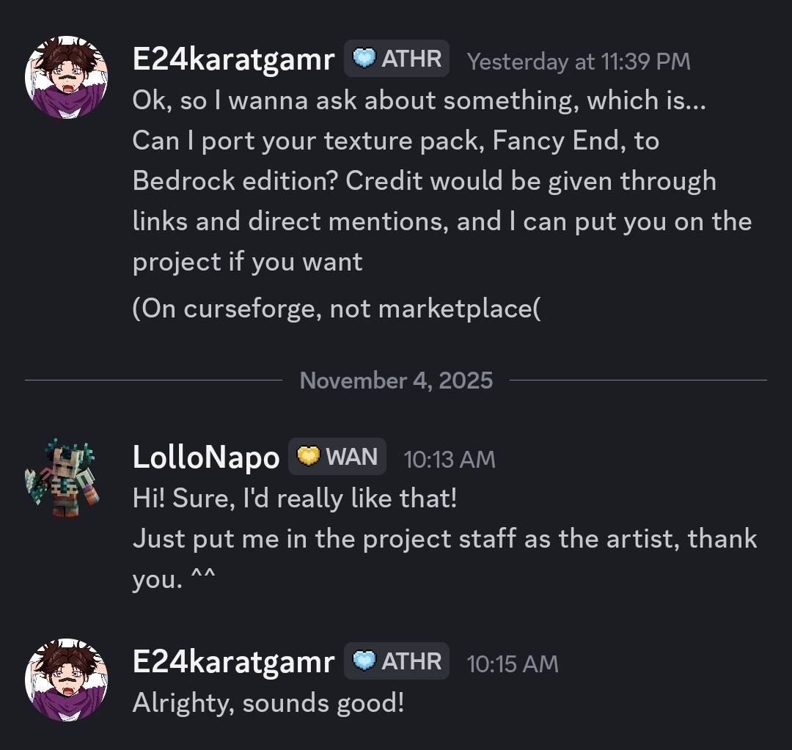Click the blue gem icon in the 11:39 PM ATHR tag
792x750 pixels.
click(x=364, y=59)
